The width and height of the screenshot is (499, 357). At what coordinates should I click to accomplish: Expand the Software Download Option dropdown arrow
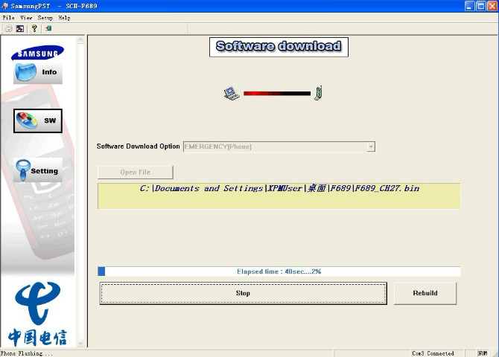(x=371, y=147)
